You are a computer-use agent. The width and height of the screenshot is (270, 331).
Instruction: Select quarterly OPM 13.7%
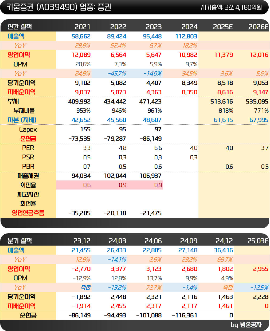pyautogui.click(x=154, y=278)
